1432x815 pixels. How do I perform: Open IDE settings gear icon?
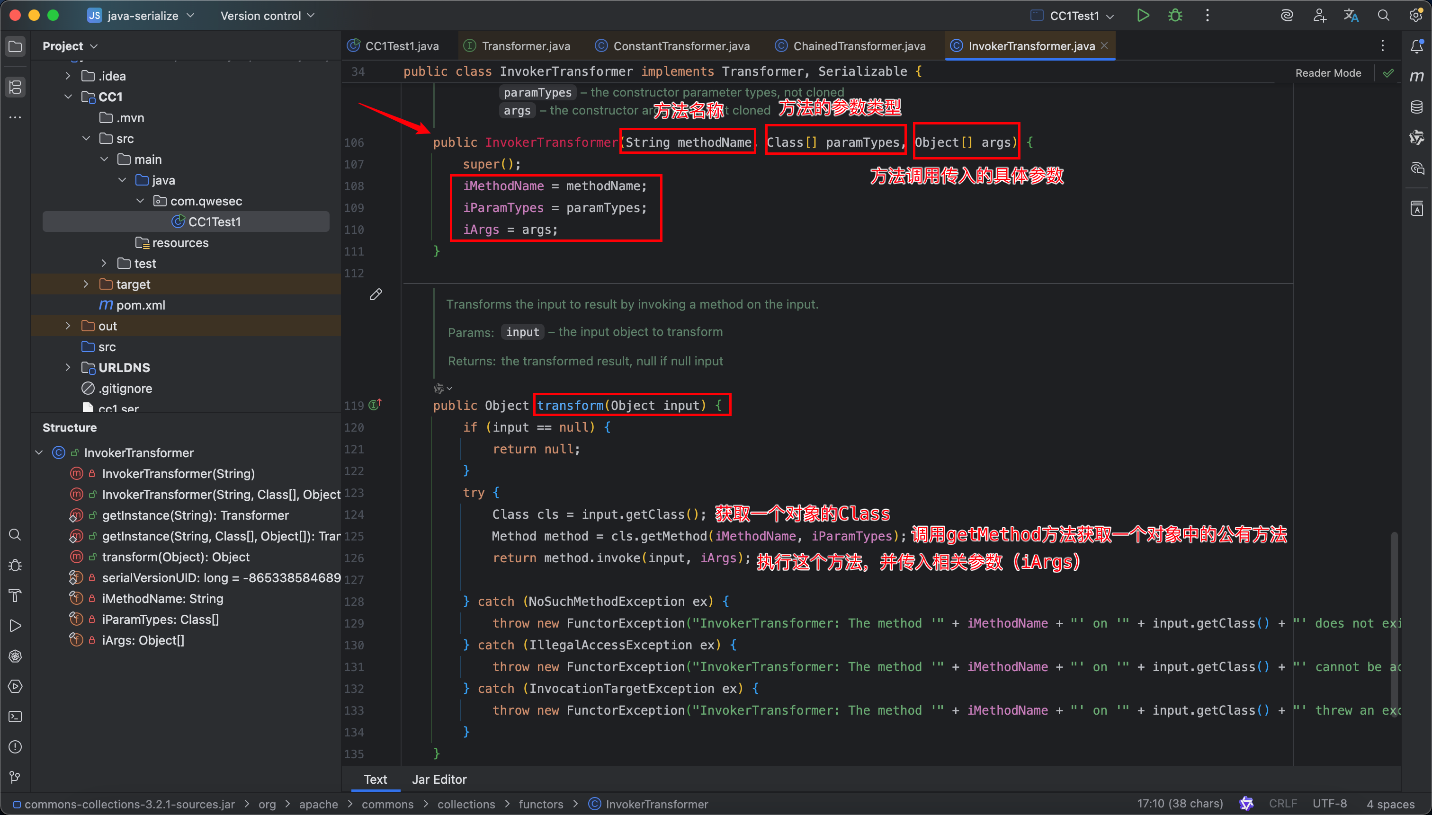[x=1415, y=16]
